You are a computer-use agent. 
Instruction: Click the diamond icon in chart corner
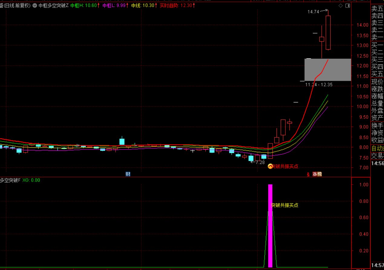click(341, 5)
